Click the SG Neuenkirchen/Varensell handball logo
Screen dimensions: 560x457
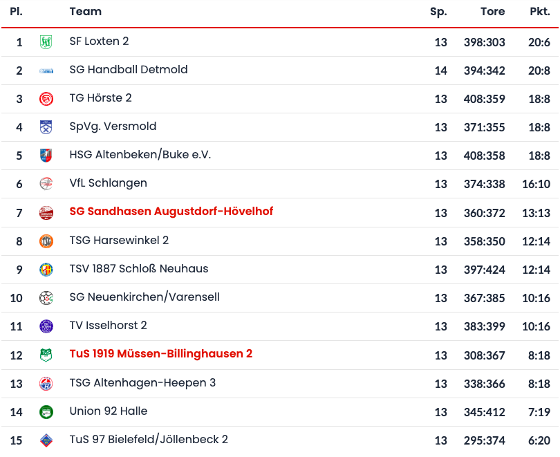tap(46, 298)
